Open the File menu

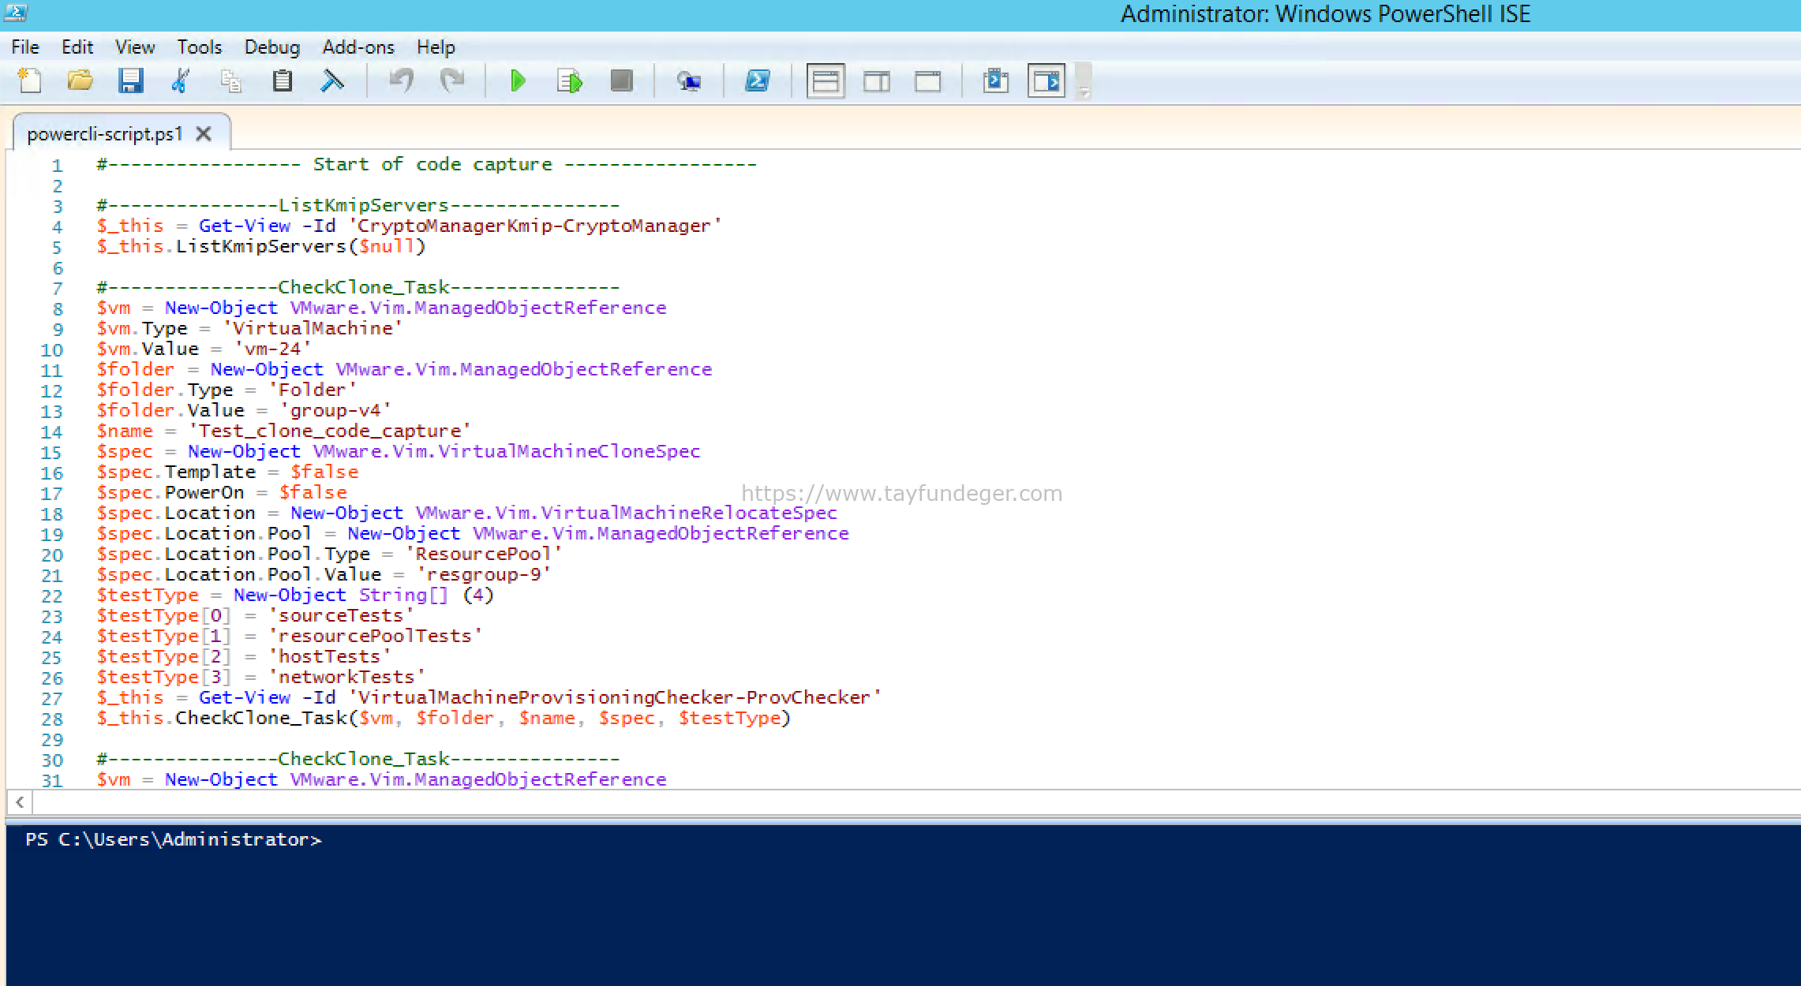tap(25, 47)
